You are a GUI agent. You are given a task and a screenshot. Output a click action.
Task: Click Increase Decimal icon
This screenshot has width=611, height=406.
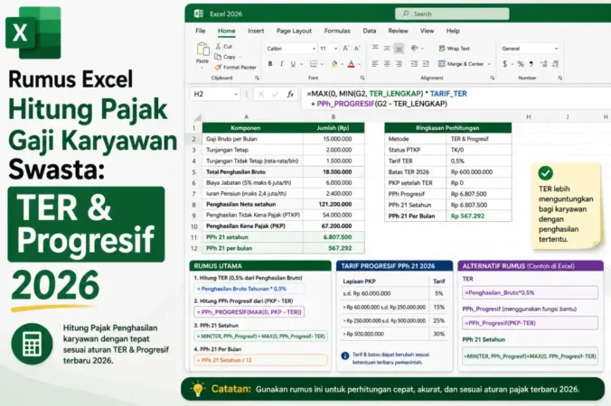(544, 64)
